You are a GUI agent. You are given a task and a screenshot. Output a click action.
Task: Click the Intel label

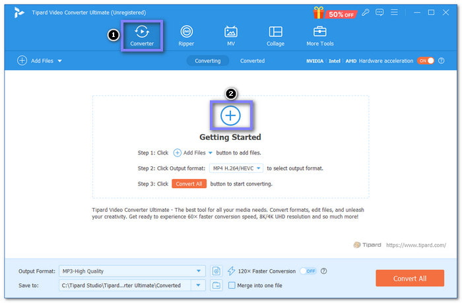point(335,61)
